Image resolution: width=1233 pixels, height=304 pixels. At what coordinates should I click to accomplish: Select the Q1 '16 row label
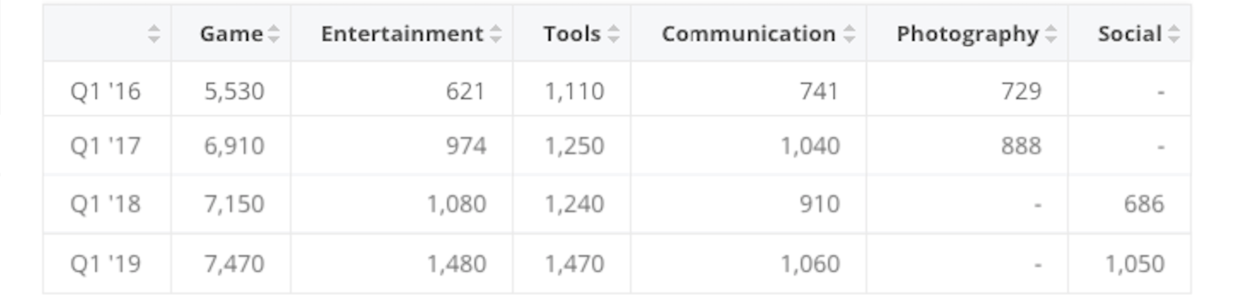pos(105,91)
